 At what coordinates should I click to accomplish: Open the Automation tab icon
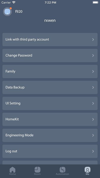[x=62, y=169]
